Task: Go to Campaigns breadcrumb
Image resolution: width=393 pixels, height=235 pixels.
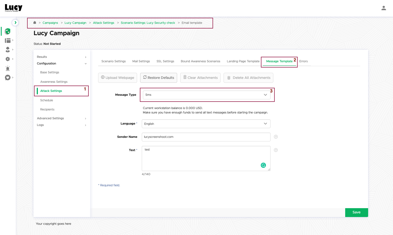Action: 50,23
